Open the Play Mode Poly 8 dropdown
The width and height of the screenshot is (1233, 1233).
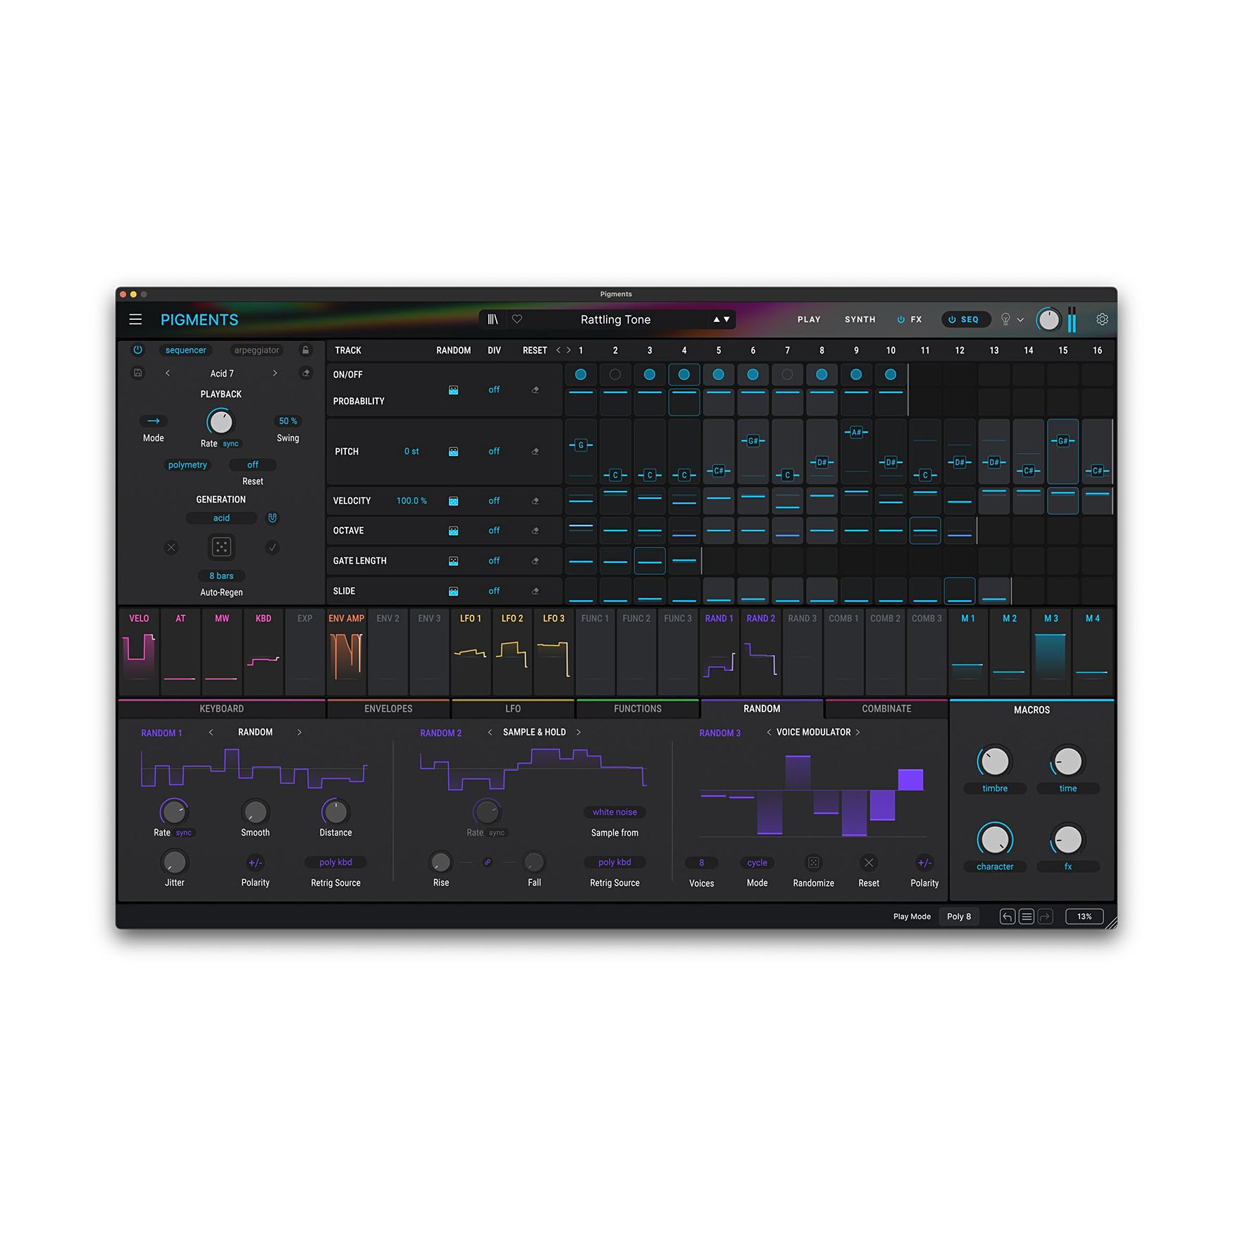pyautogui.click(x=958, y=917)
